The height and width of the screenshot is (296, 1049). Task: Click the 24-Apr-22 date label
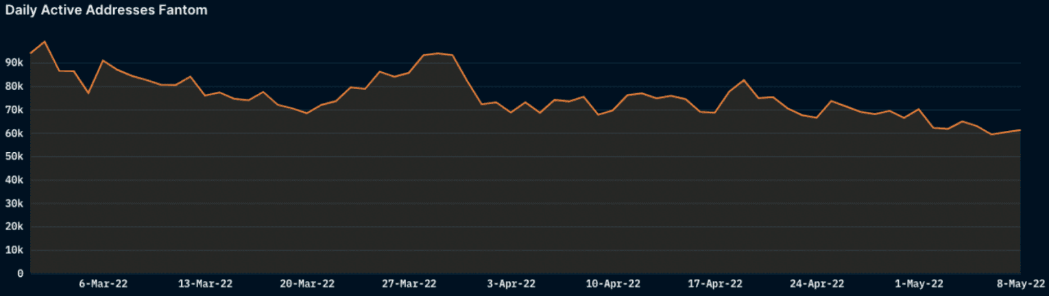[x=817, y=284]
